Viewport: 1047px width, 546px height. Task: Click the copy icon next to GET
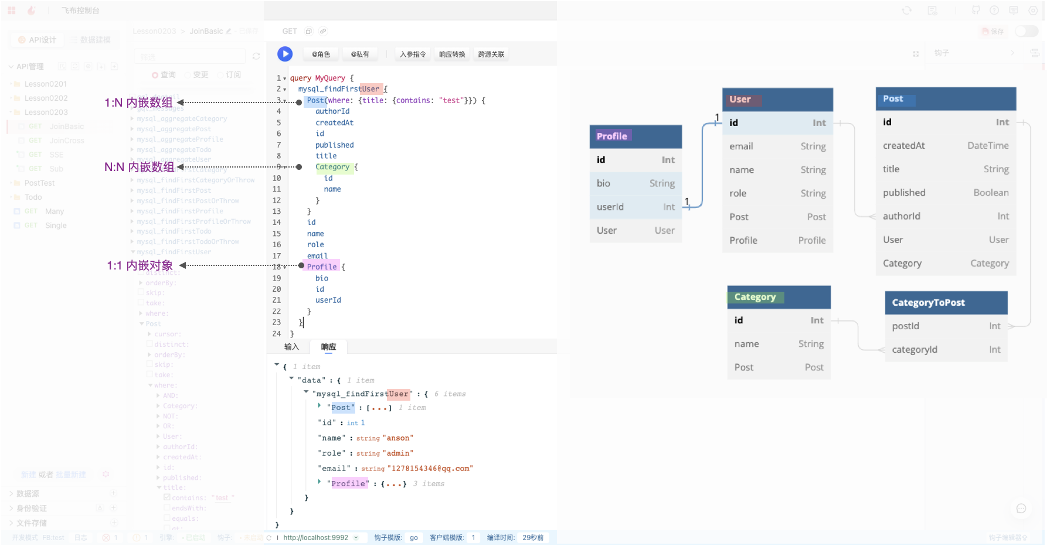point(309,31)
